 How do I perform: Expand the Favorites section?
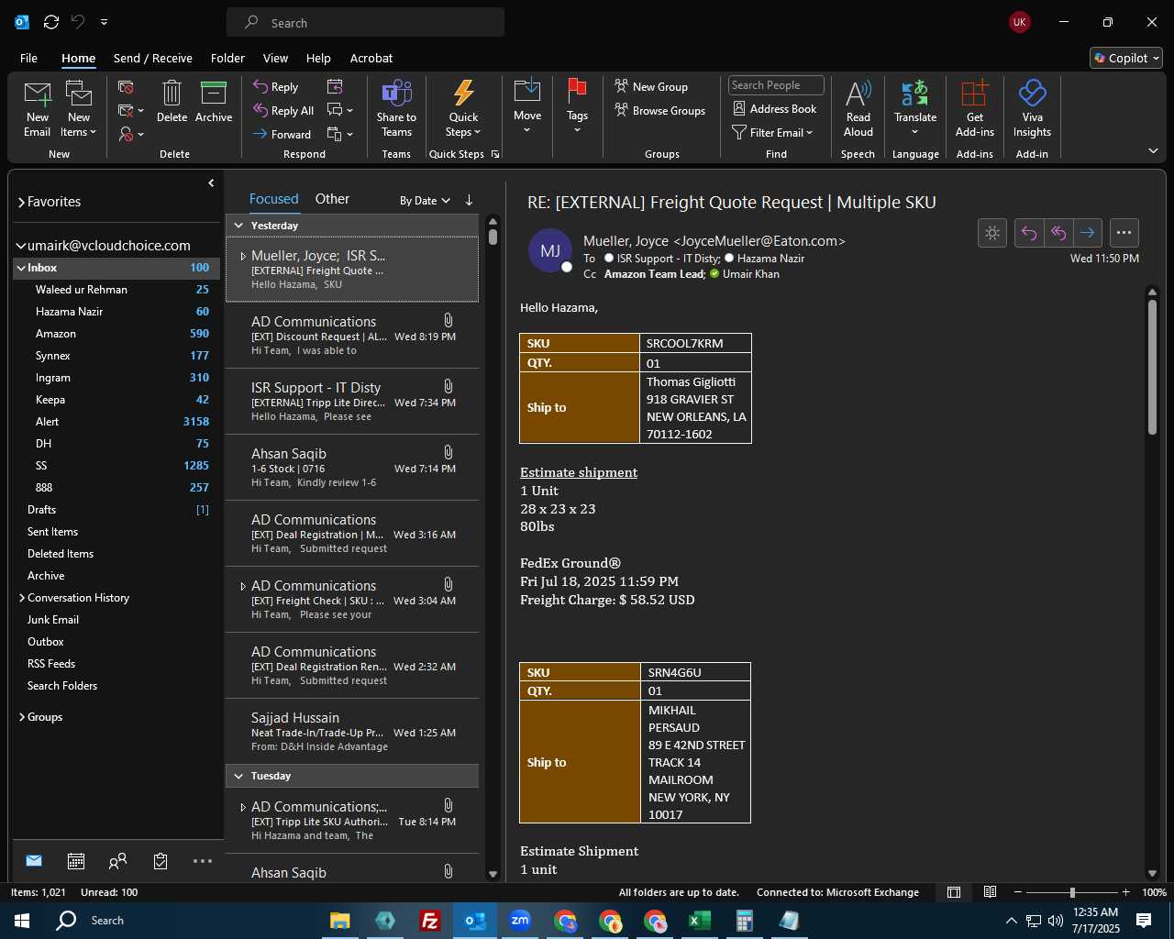(x=21, y=202)
